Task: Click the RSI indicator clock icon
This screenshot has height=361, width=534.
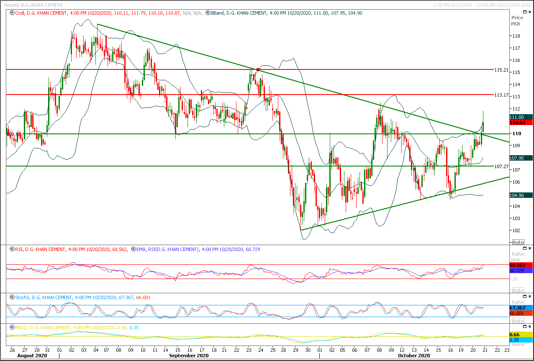Action: [12, 249]
